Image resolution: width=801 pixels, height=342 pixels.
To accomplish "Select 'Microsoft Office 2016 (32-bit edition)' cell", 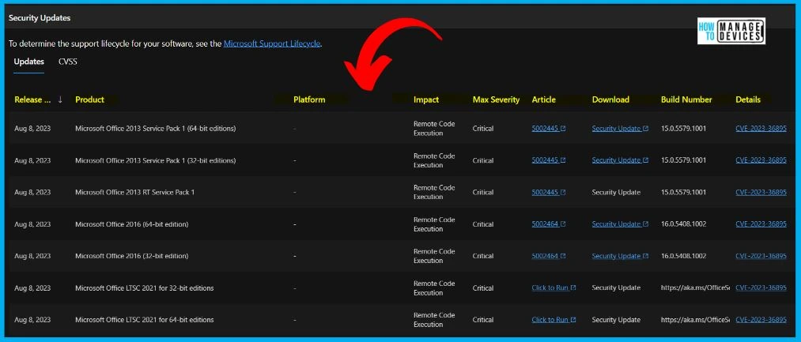I will coord(132,256).
